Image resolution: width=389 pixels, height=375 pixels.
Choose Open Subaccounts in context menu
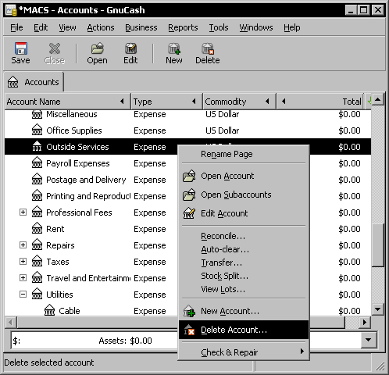(x=244, y=195)
